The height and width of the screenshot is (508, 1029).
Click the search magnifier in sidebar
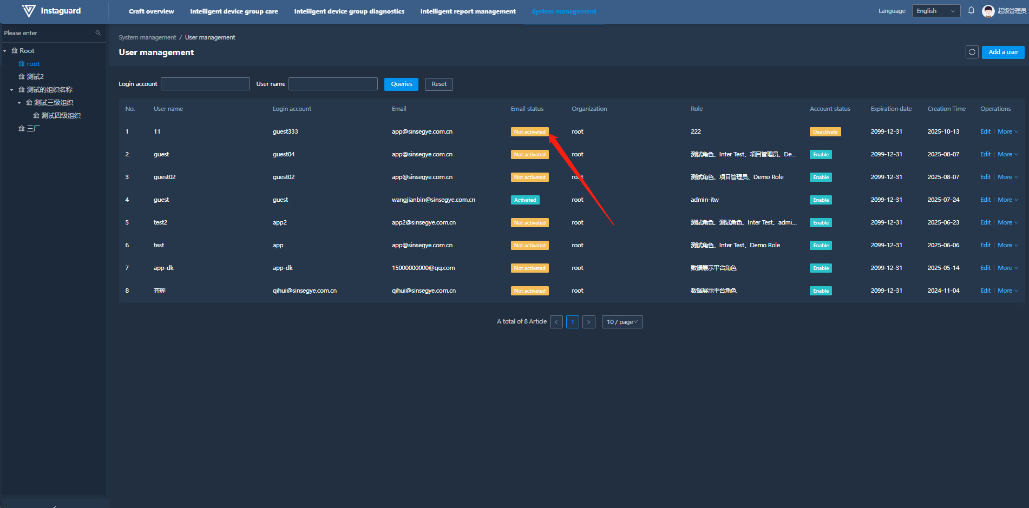pyautogui.click(x=98, y=33)
